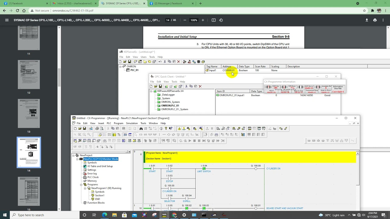Click Open folder icon in CX-Programmer toolbar

pyautogui.click(x=80, y=129)
